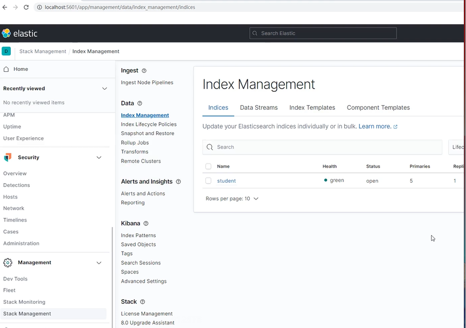Open Remote Clusters page

click(141, 161)
